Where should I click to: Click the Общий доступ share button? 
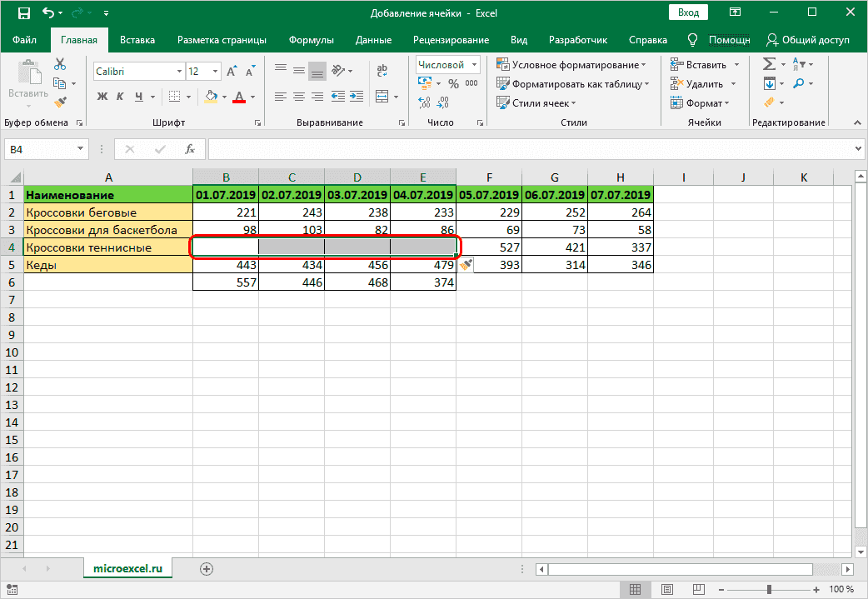(808, 40)
